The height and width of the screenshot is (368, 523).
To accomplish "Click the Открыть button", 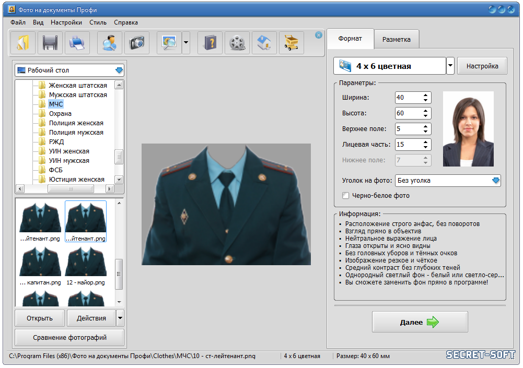I will tap(39, 318).
